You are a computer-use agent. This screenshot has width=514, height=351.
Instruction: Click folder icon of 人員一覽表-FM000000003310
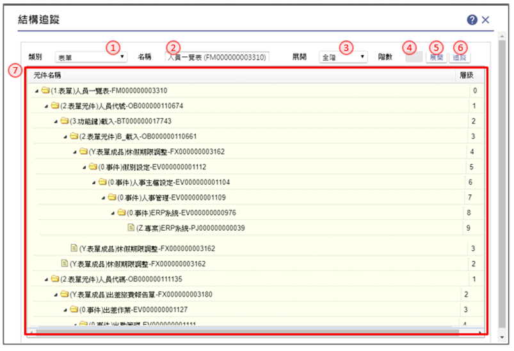(45, 90)
